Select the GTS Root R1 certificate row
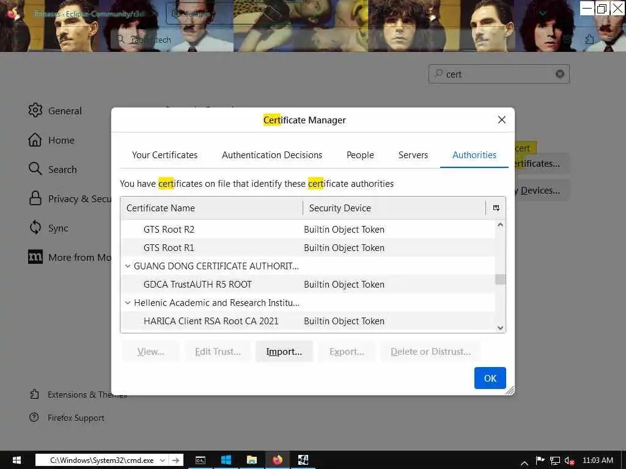This screenshot has width=626, height=469. pyautogui.click(x=307, y=248)
